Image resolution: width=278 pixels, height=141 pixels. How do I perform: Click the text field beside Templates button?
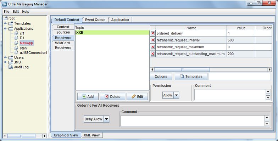(240, 77)
